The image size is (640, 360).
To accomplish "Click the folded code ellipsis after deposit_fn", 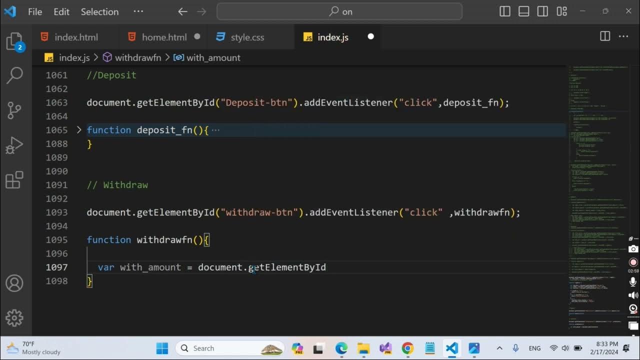I will point(215,130).
